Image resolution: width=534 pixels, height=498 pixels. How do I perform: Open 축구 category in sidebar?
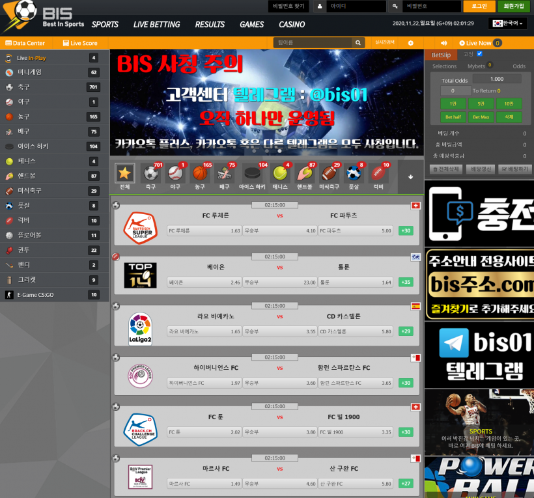(x=55, y=87)
